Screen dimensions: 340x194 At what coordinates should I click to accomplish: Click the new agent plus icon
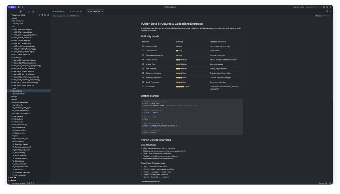(x=321, y=7)
